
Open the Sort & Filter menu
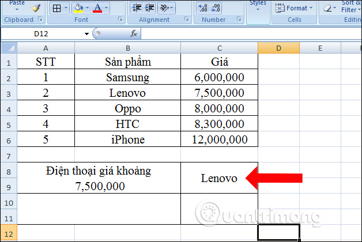pos(351,6)
